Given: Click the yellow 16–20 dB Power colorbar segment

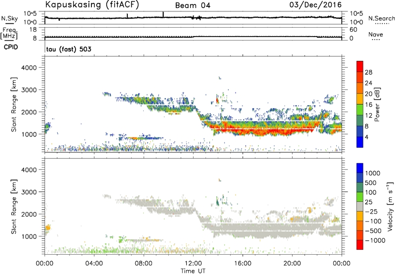Looking at the screenshot, I should 360,99.
